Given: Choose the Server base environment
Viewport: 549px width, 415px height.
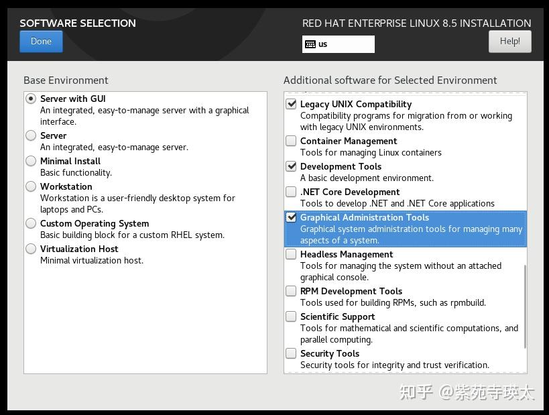Looking at the screenshot, I should coord(30,135).
